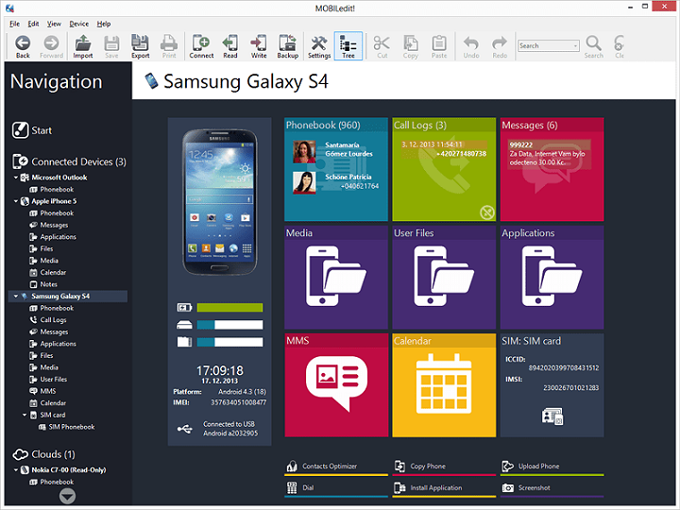Open the Device menu
The image size is (680, 510).
(79, 24)
